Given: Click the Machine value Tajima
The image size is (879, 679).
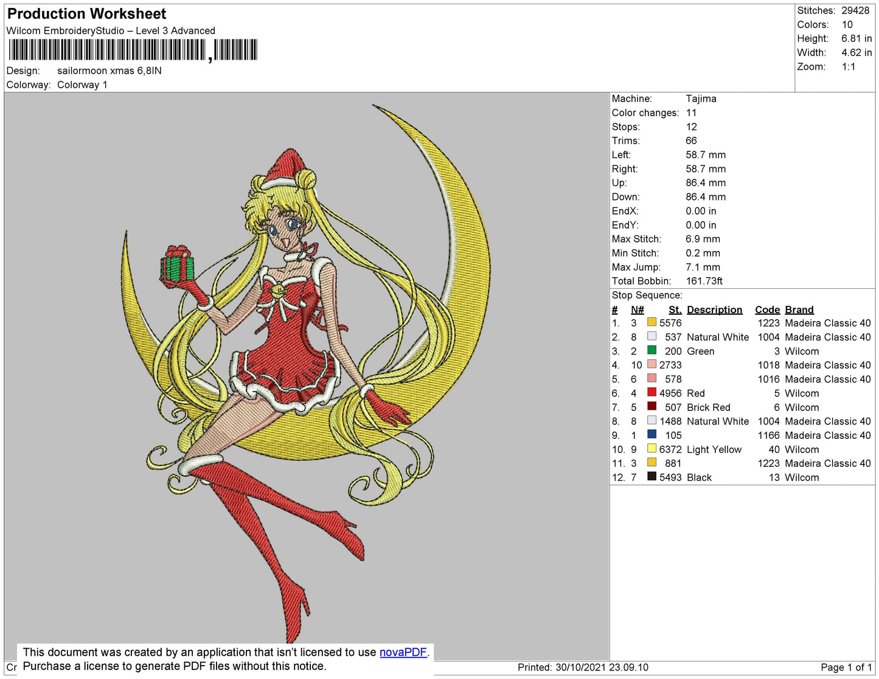Looking at the screenshot, I should (x=701, y=98).
